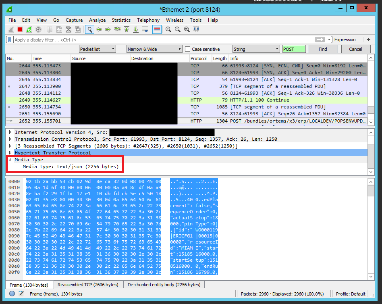Select packet 2652 POST /bundles row
Screen dimensions: 382x304
pyautogui.click(x=187, y=121)
